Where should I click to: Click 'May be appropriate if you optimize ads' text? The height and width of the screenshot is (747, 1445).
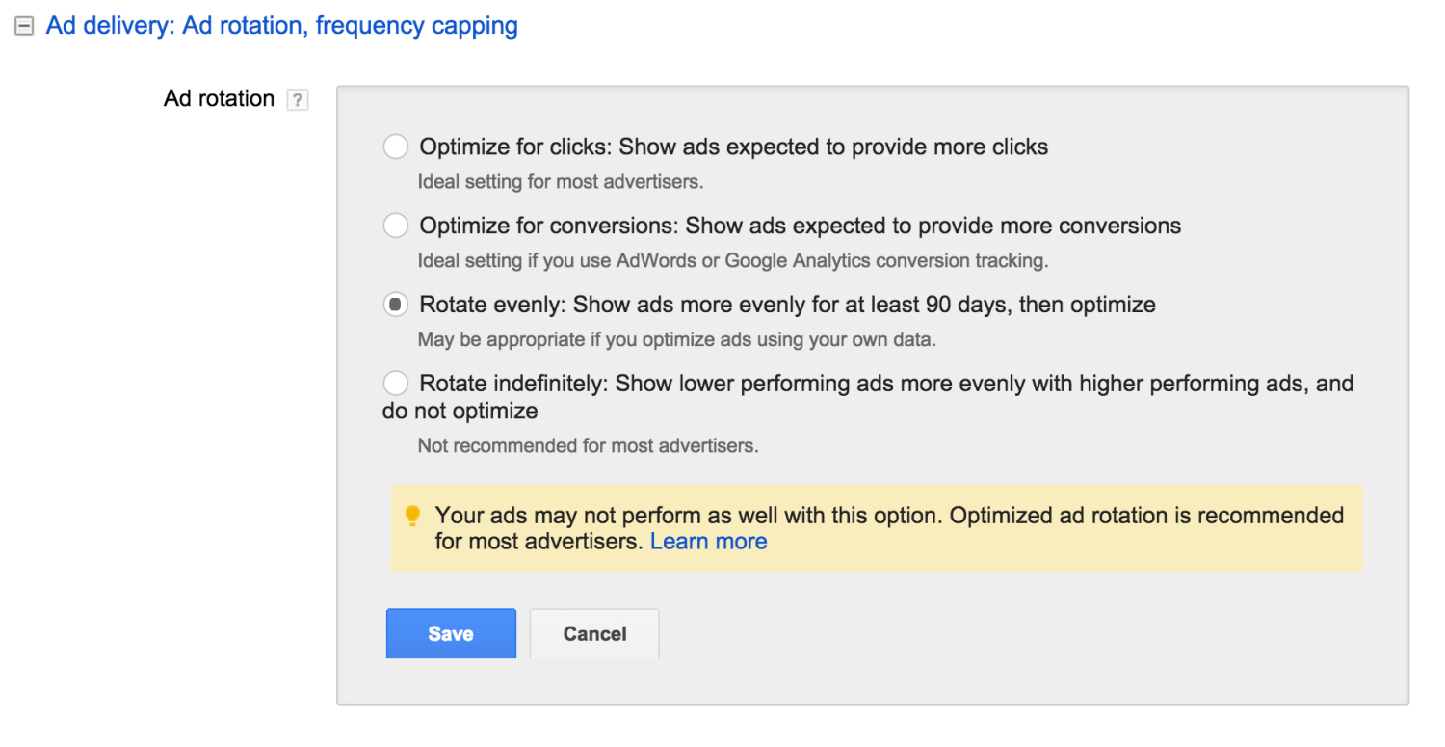pos(677,339)
